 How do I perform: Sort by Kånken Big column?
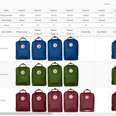point(87,32)
